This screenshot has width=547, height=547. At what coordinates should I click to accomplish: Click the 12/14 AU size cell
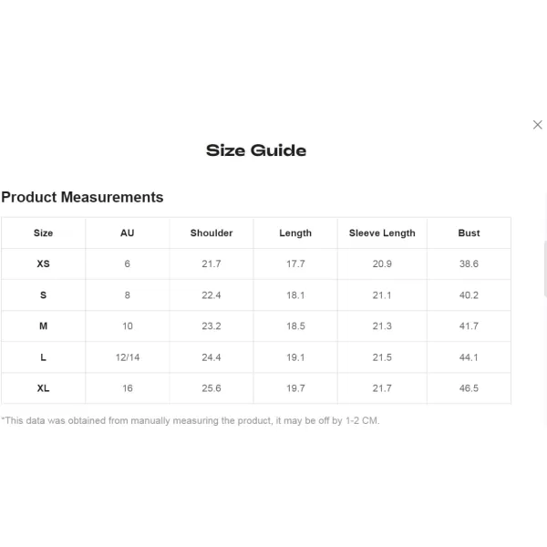pos(128,357)
